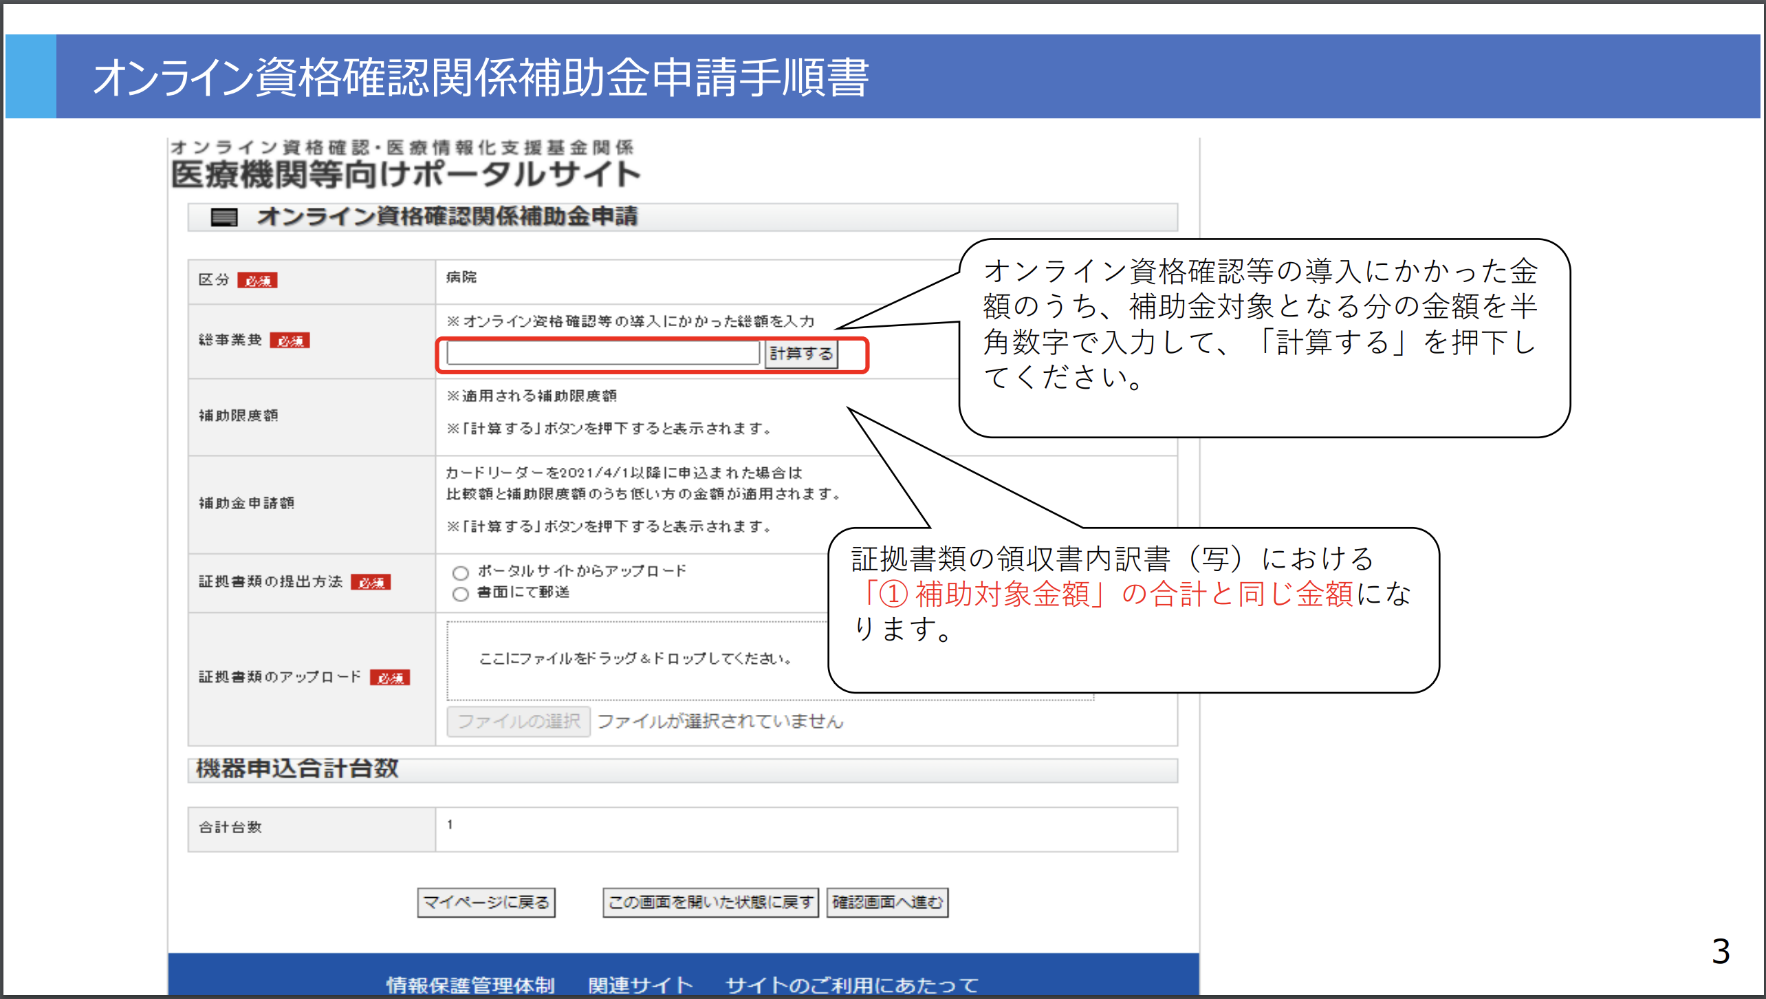The image size is (1766, 999).
Task: Click the 必須 badge beside 総事業費
Action: click(290, 341)
